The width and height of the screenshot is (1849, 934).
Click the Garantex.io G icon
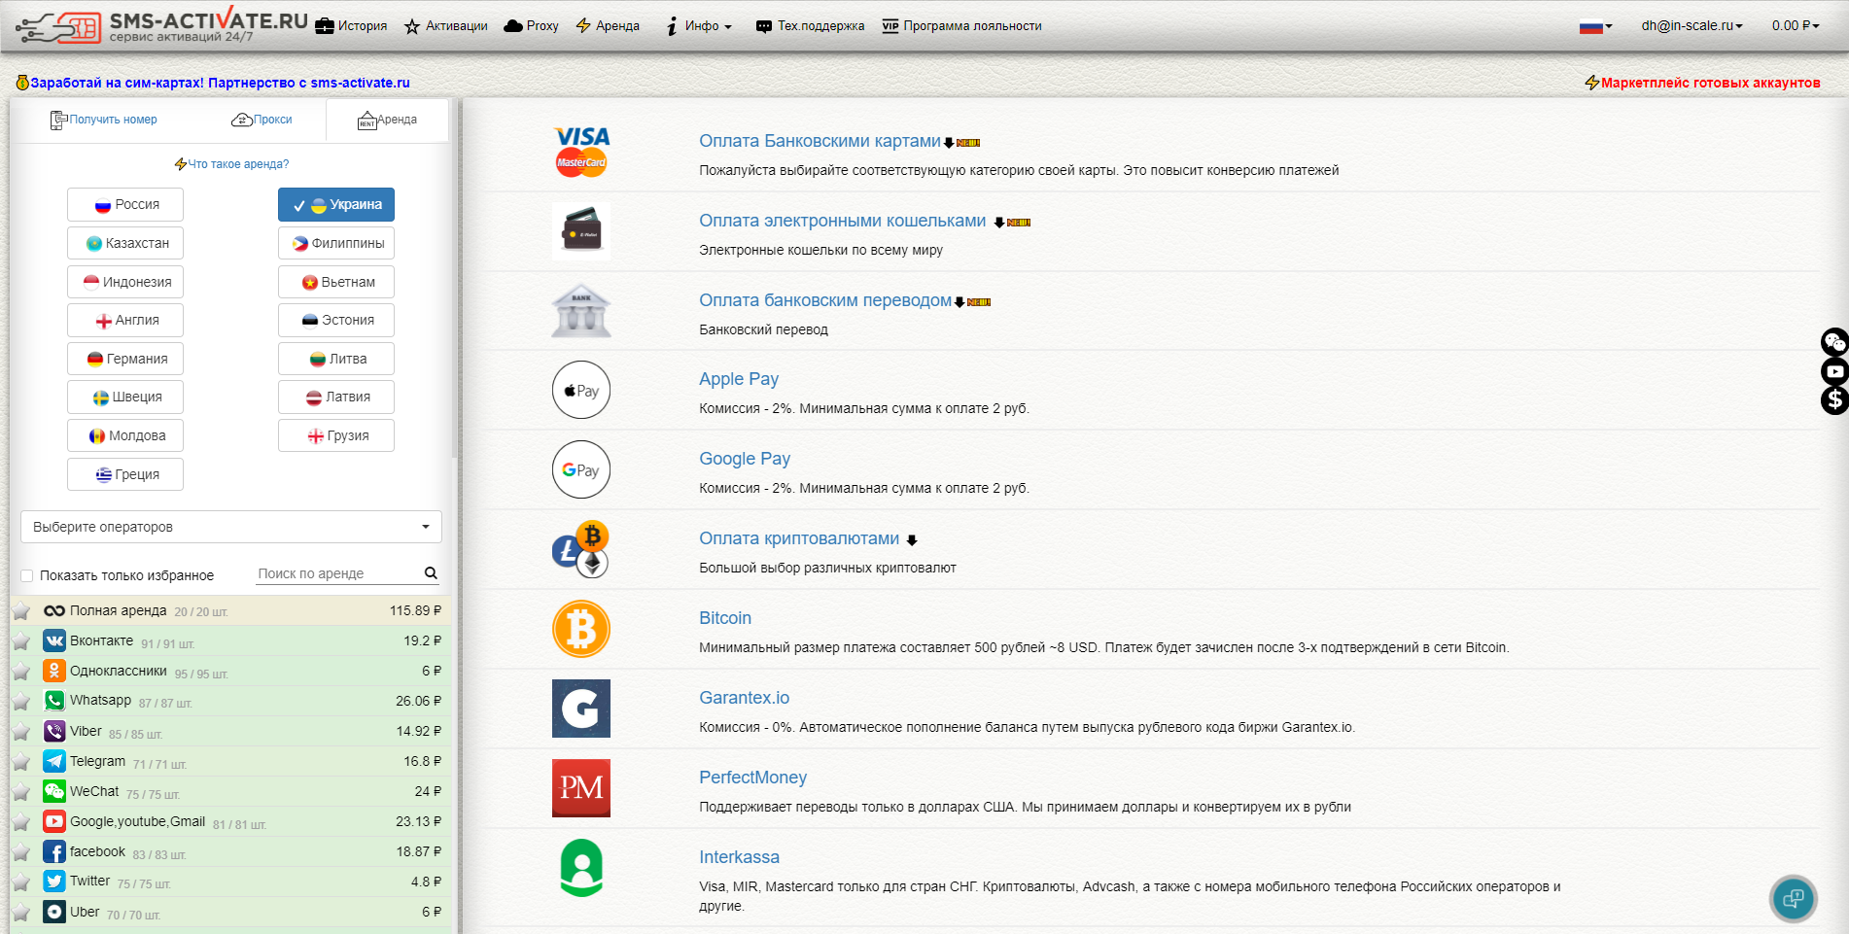point(581,709)
